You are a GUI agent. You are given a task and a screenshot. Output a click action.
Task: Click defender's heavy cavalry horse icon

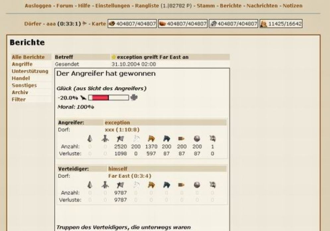166,185
